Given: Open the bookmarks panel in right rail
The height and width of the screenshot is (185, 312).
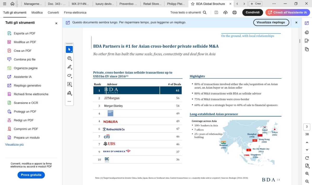Looking at the screenshot, I should pos(307,41).
